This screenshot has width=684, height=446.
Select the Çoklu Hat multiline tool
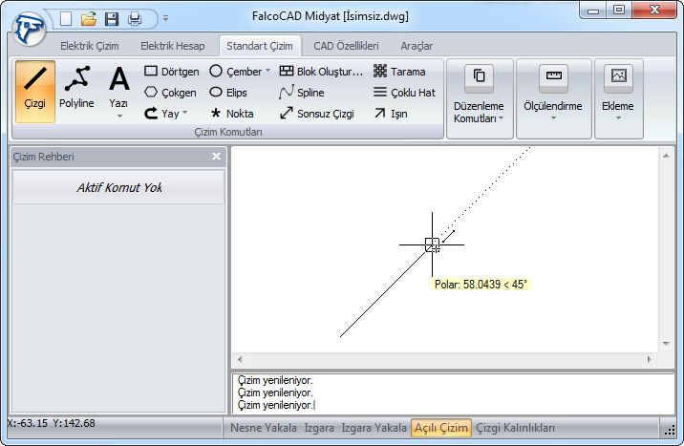pyautogui.click(x=404, y=93)
